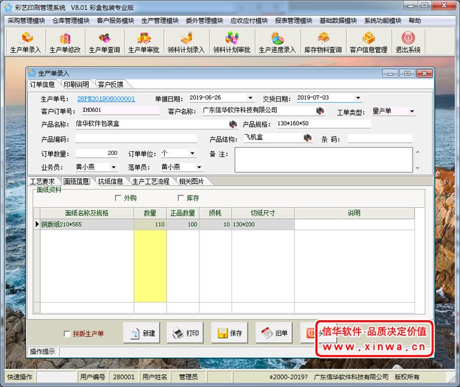Switch to 工艺要求 tab
The height and width of the screenshot is (387, 460).
[43, 182]
